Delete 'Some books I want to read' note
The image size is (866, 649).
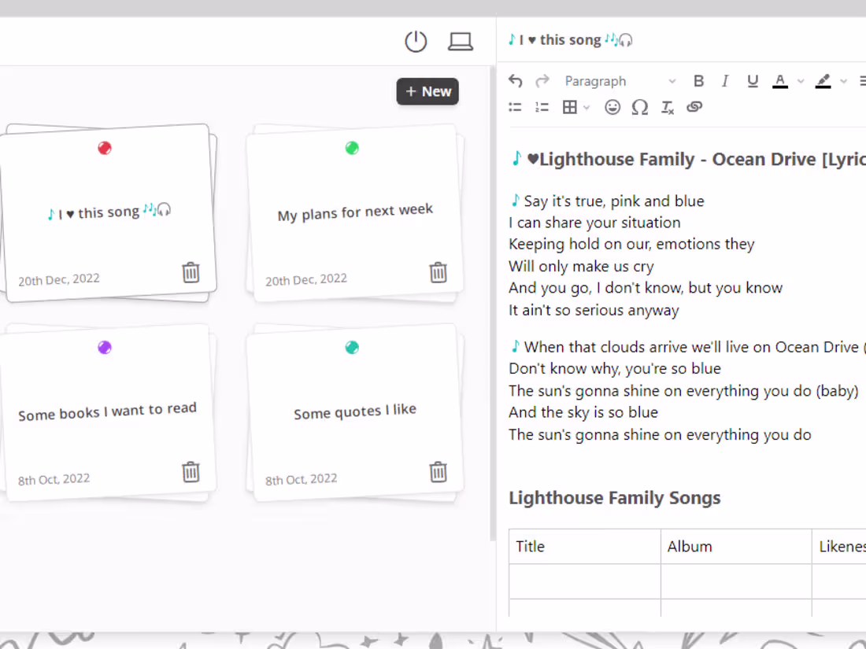[191, 473]
